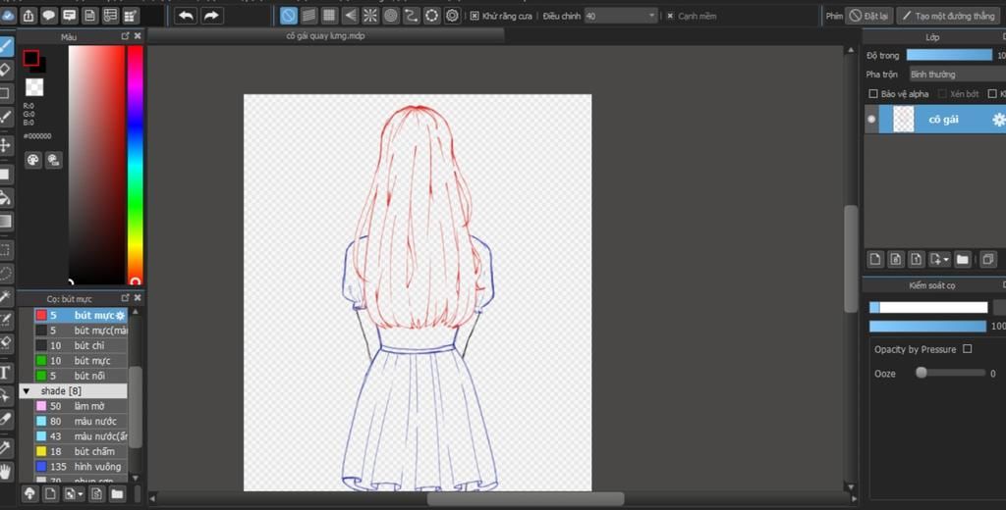Click the grid materials icon in top toolbar

click(x=131, y=16)
